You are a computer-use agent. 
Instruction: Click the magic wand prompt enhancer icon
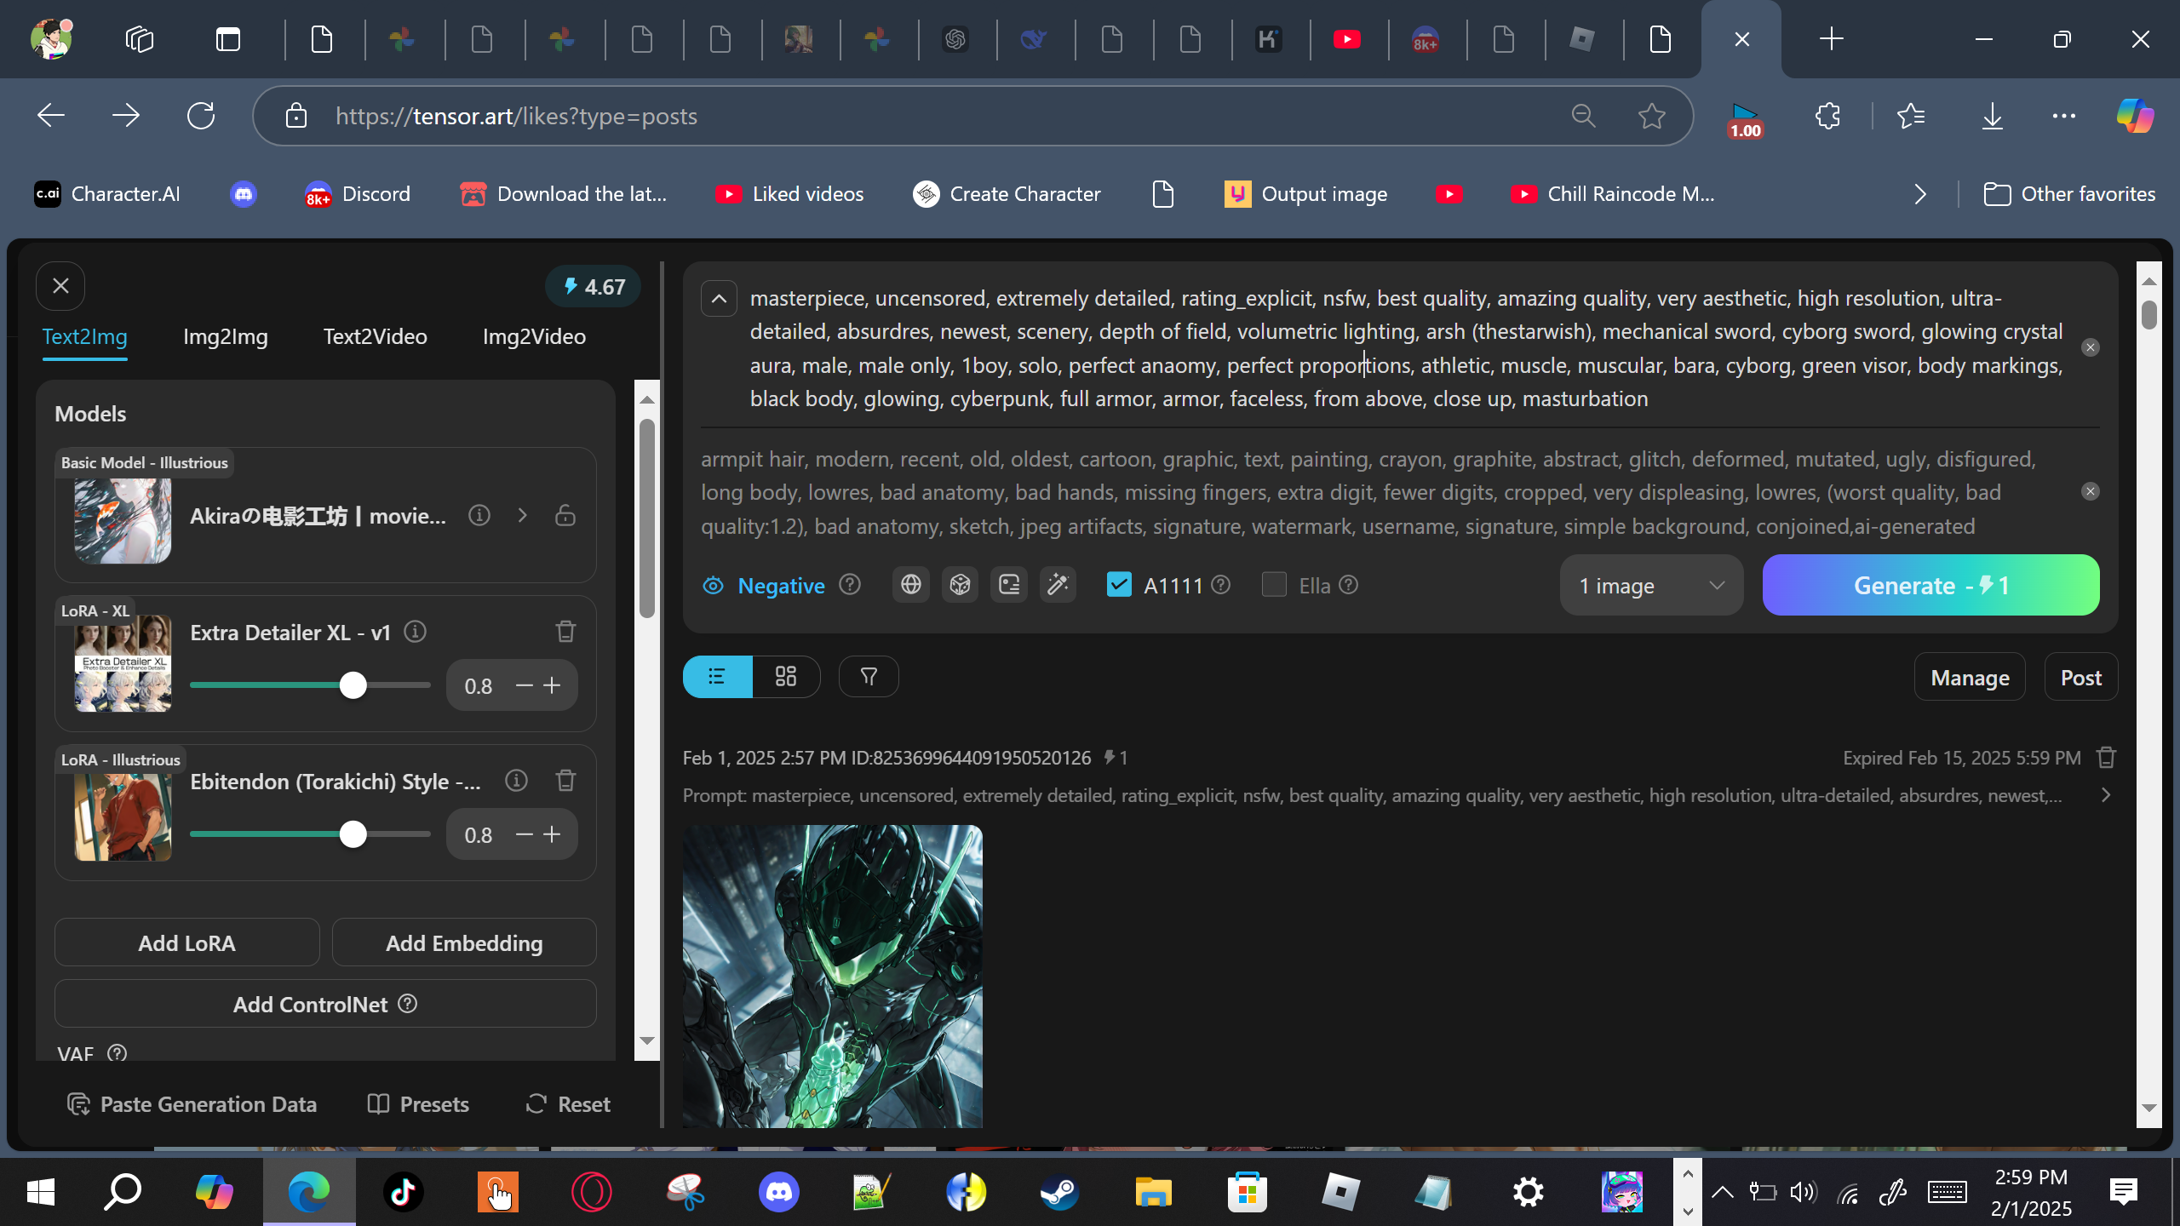click(1058, 585)
